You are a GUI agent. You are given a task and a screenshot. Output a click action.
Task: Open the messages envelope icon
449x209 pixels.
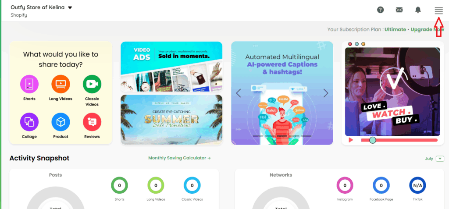coord(399,10)
